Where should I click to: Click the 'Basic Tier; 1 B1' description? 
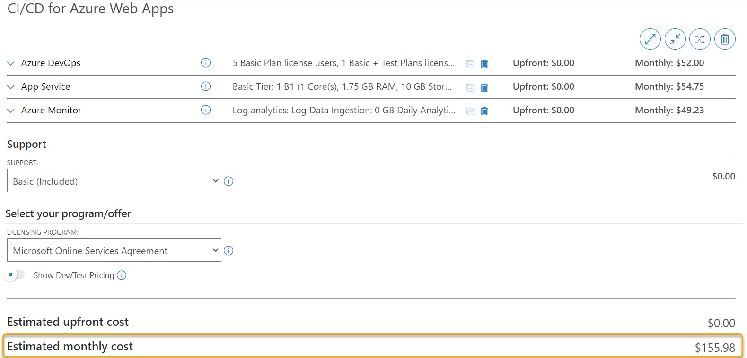point(342,87)
